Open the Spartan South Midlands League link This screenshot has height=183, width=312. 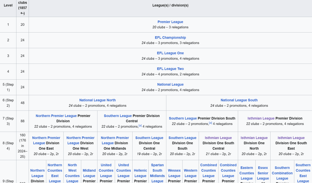coord(157,173)
